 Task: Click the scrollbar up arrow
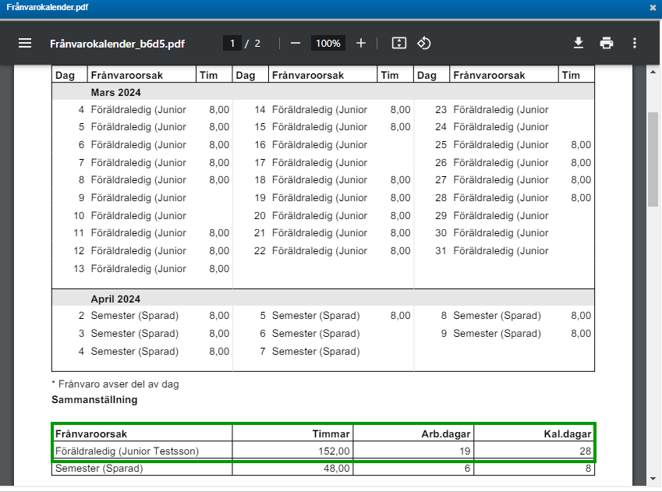tap(653, 72)
